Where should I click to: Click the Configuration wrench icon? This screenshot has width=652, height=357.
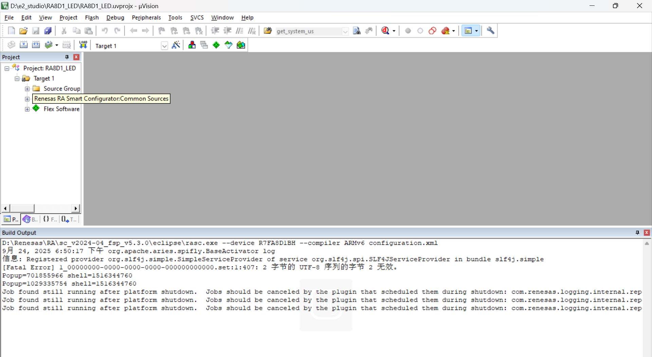coord(490,31)
